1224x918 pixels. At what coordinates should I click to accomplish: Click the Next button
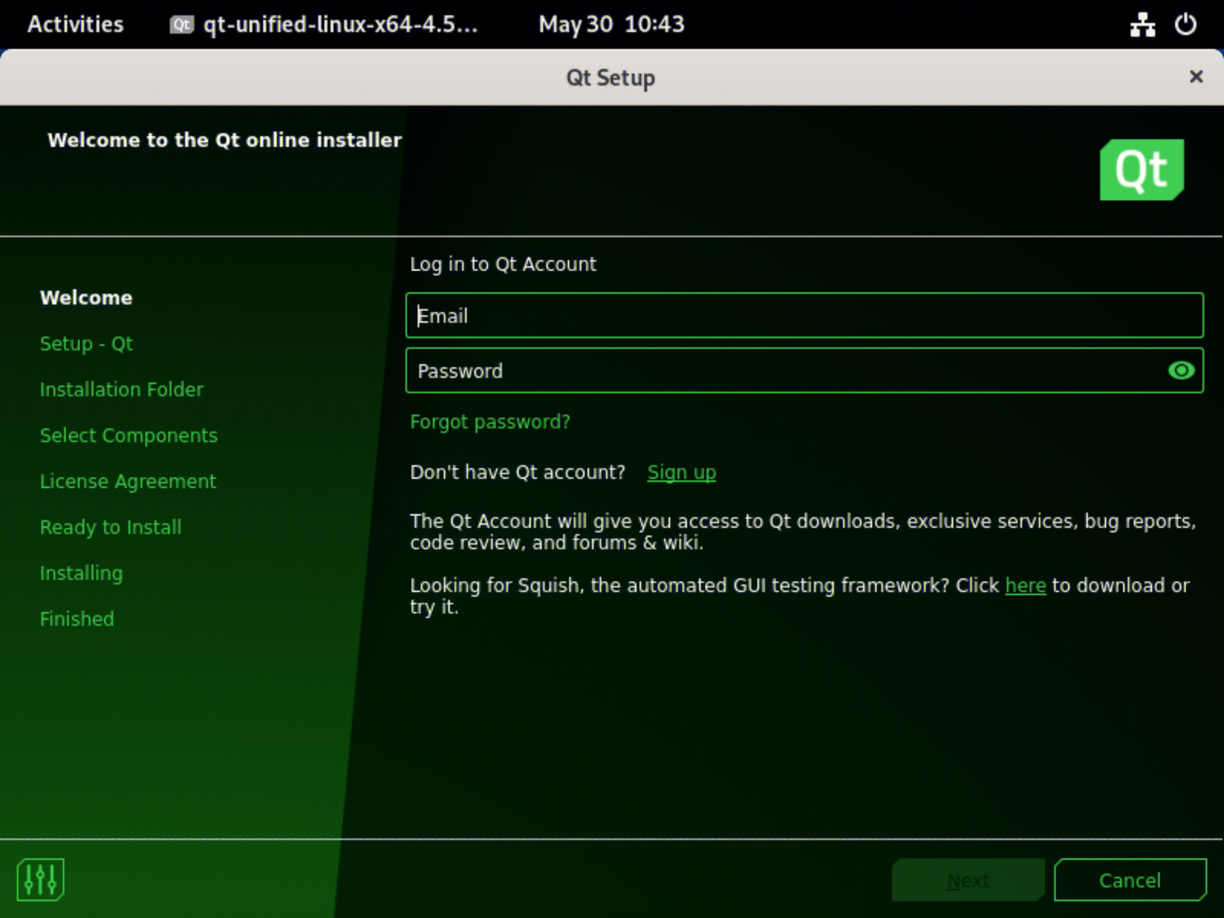(968, 880)
